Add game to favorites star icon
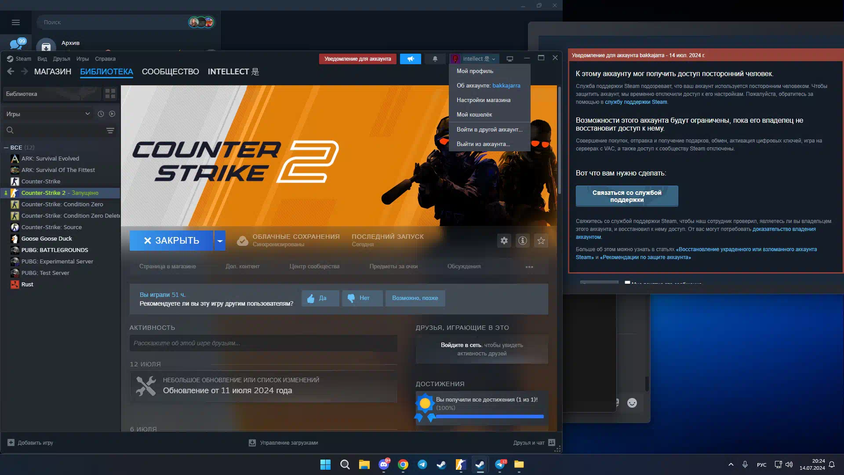844x475 pixels. point(541,241)
